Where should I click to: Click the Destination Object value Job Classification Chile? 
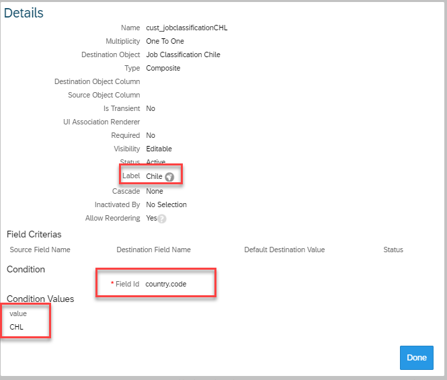point(183,54)
